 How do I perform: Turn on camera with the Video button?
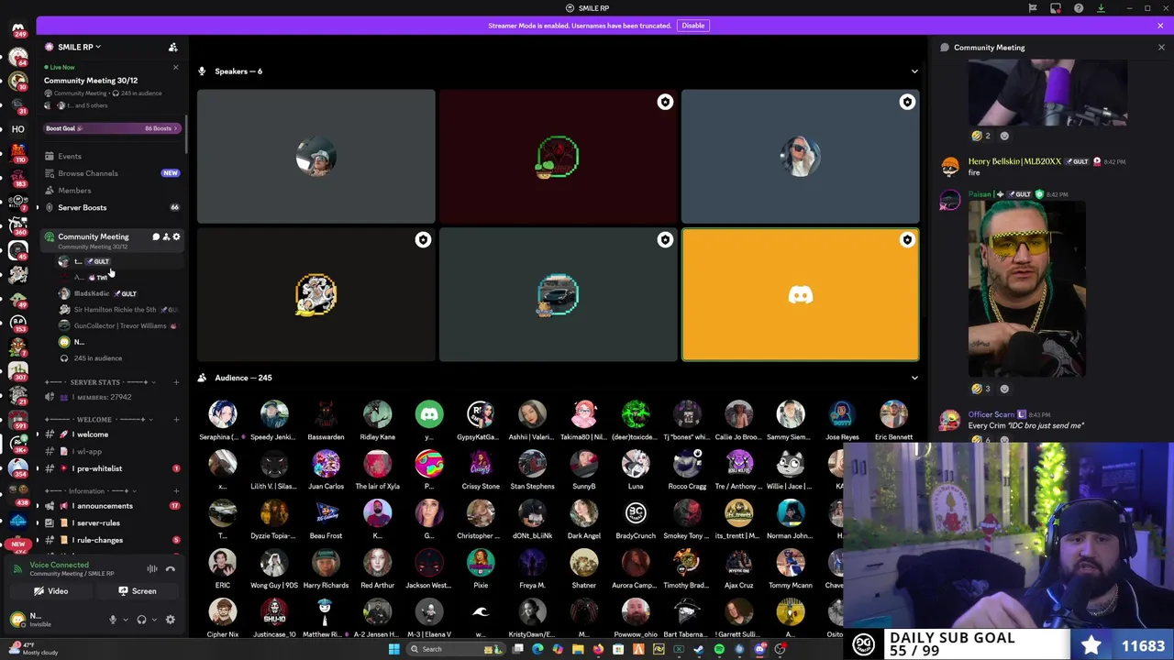(51, 591)
